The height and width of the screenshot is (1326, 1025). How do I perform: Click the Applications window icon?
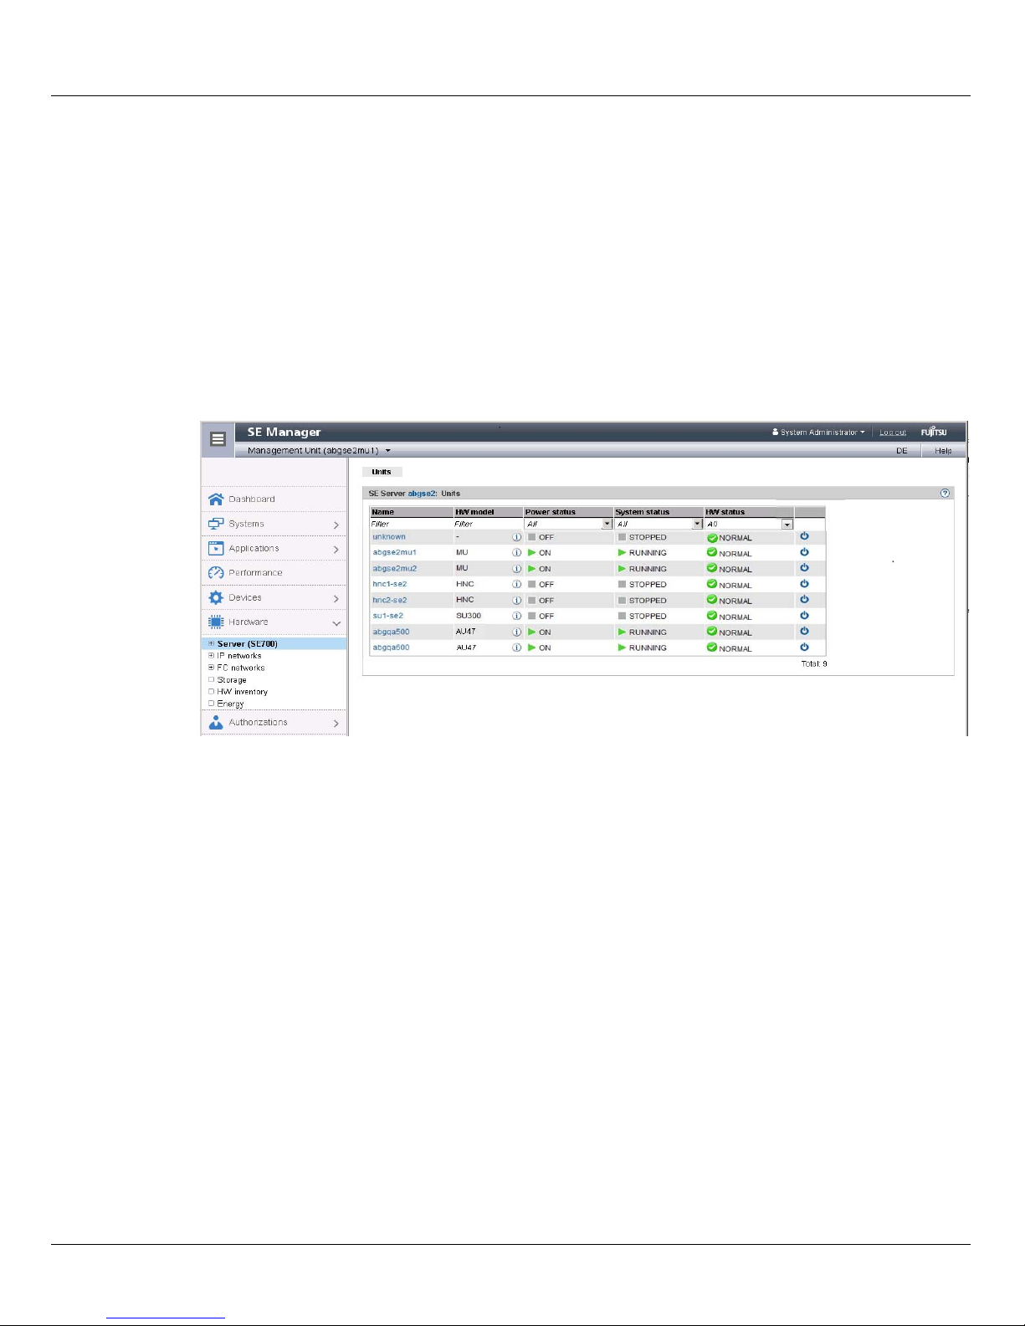(x=216, y=548)
